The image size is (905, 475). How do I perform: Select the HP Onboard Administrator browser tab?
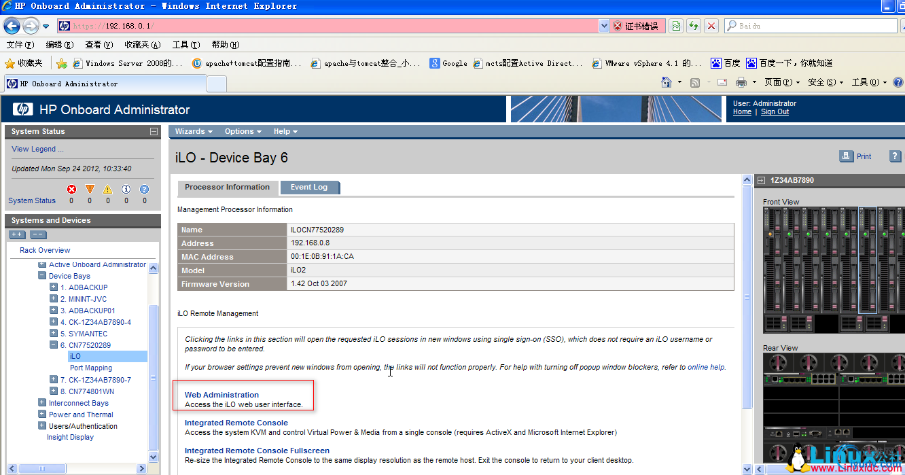click(105, 84)
